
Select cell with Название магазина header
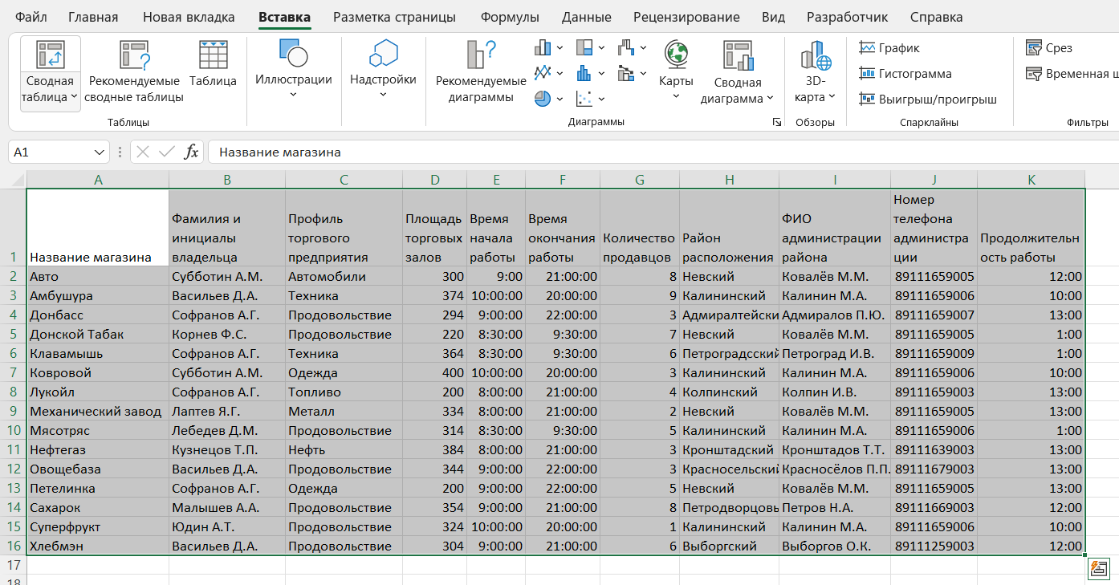(x=98, y=228)
